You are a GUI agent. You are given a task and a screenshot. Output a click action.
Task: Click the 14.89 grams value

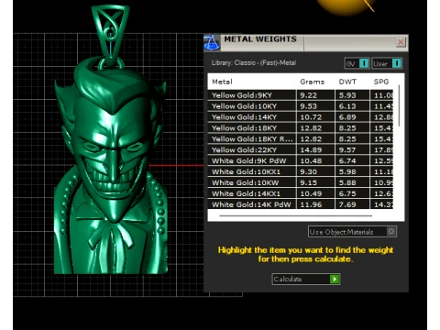(311, 150)
